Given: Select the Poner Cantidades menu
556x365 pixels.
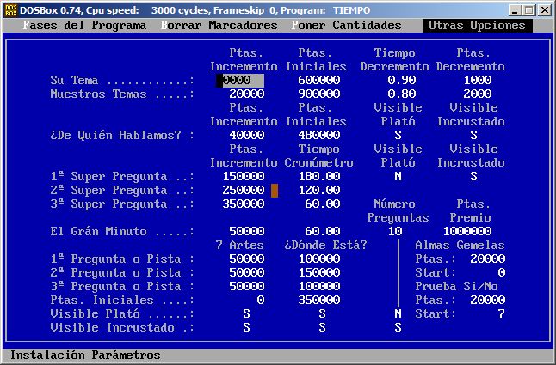Looking at the screenshot, I should coord(346,26).
